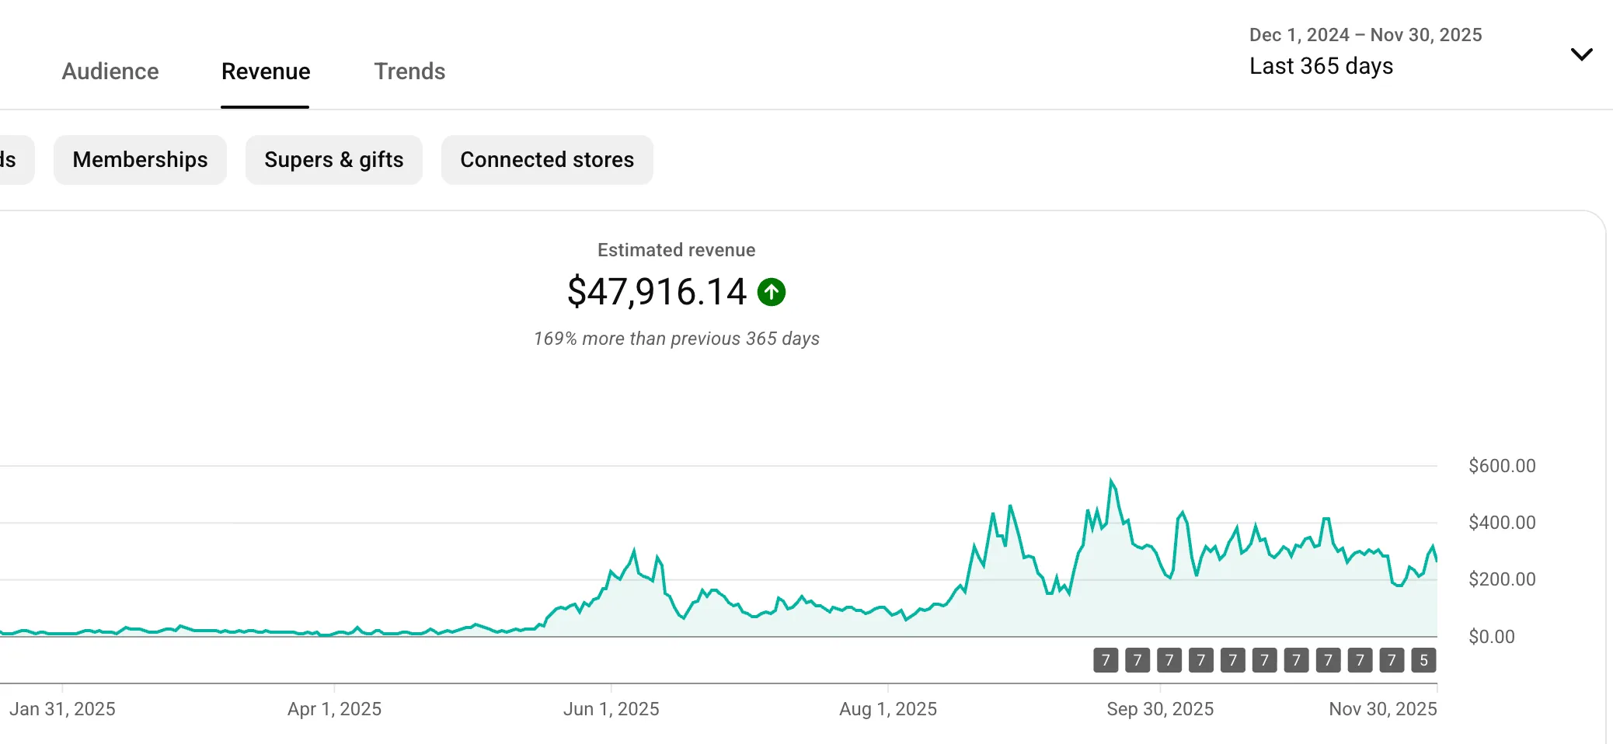Switch to the Trends tab

409,71
